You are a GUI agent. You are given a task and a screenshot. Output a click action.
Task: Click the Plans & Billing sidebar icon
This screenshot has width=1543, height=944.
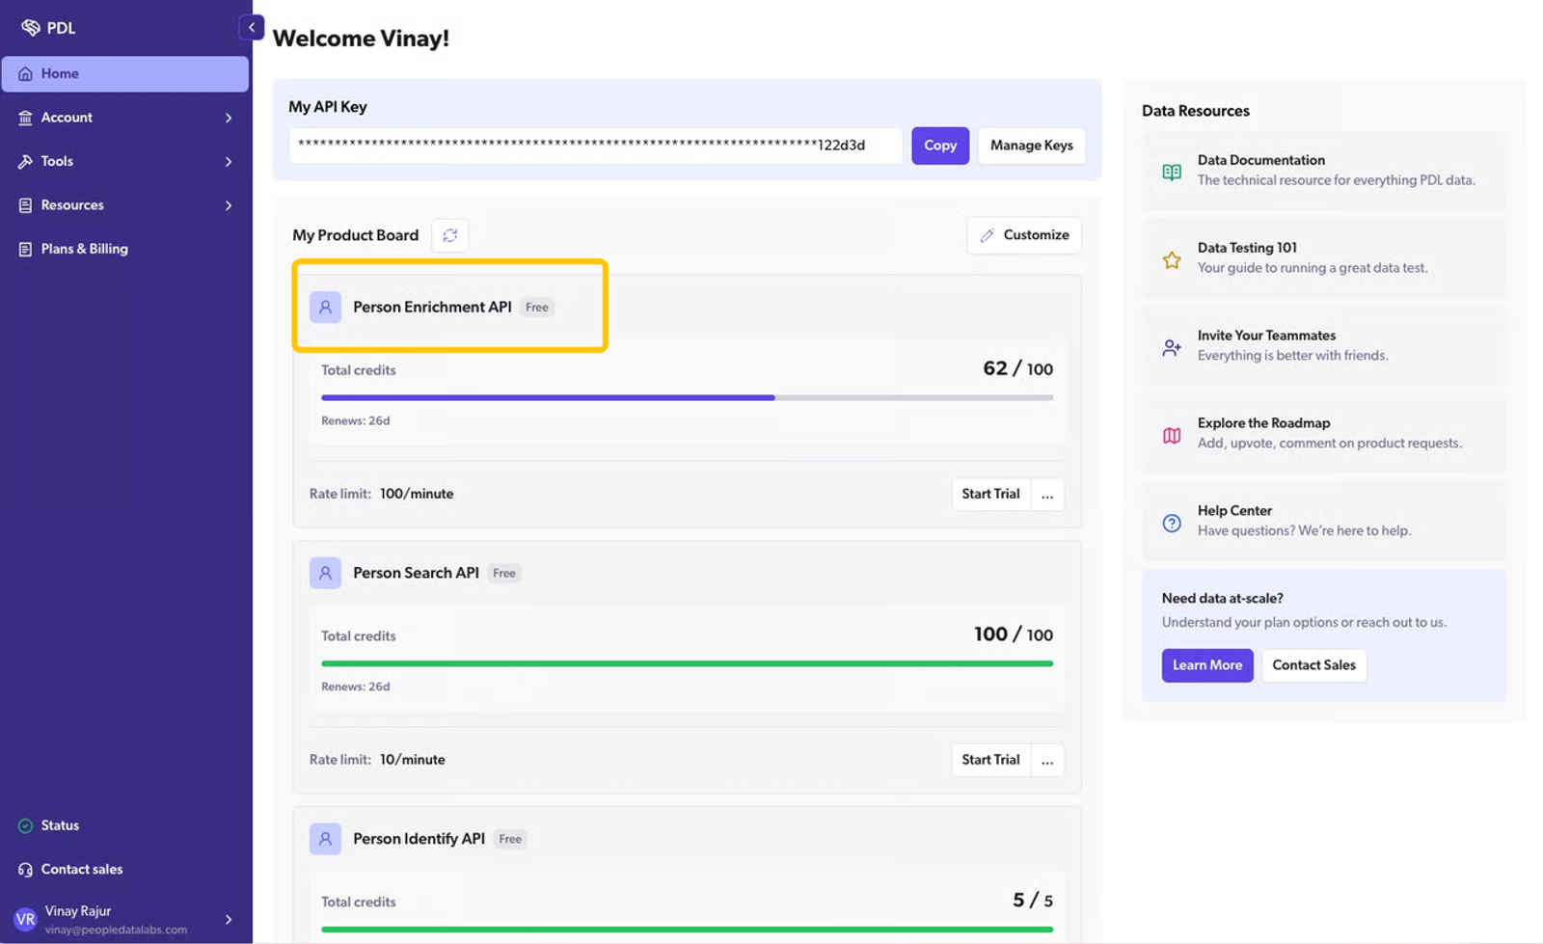click(25, 249)
